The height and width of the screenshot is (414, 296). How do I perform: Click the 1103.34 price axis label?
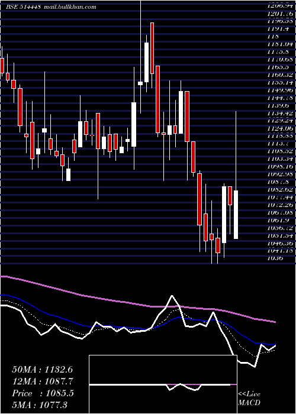click(280, 159)
